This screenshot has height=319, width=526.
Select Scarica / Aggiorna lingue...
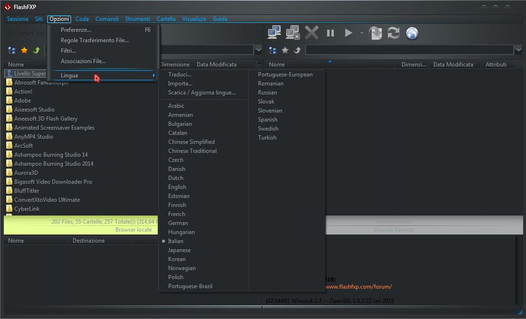tap(203, 93)
